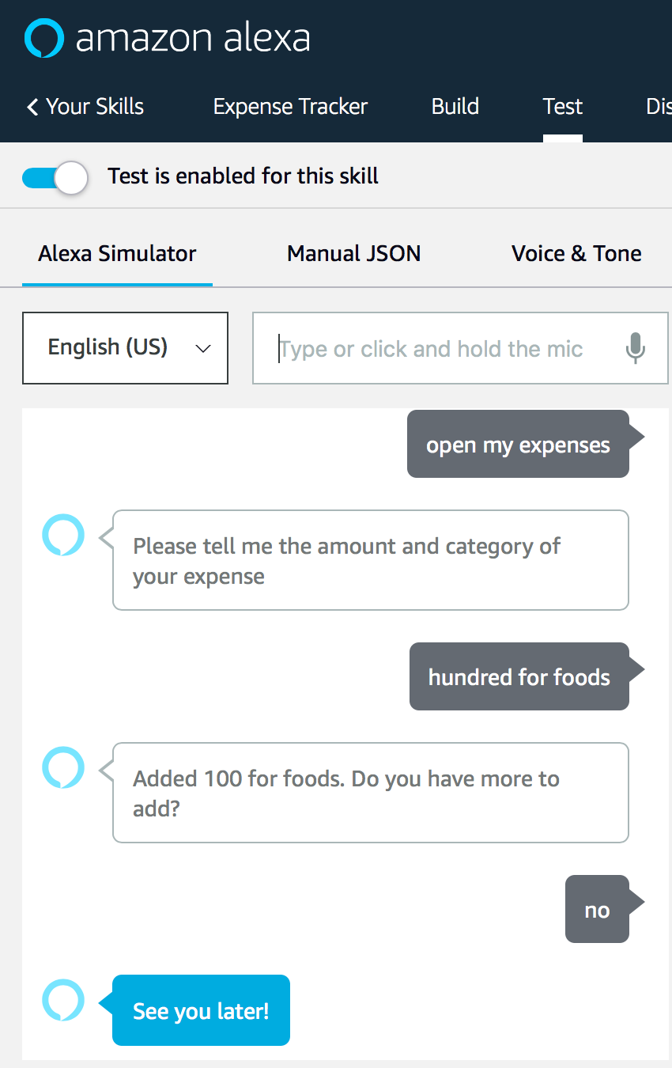
Task: Expand language list via down chevron
Action: 203,349
